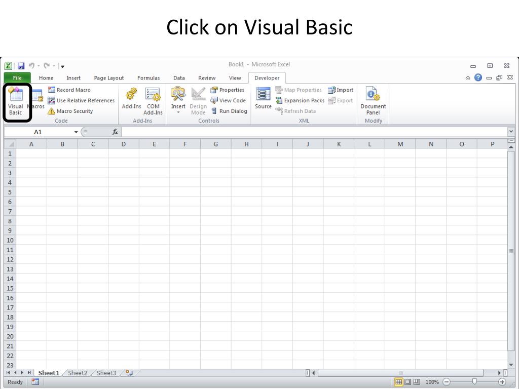Viewport: 519px width, 389px height.
Task: Redo the last action
Action: 47,65
